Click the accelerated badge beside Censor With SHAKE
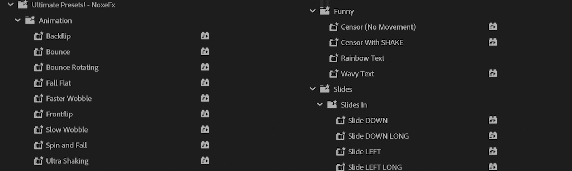The image size is (572, 171). click(x=493, y=42)
